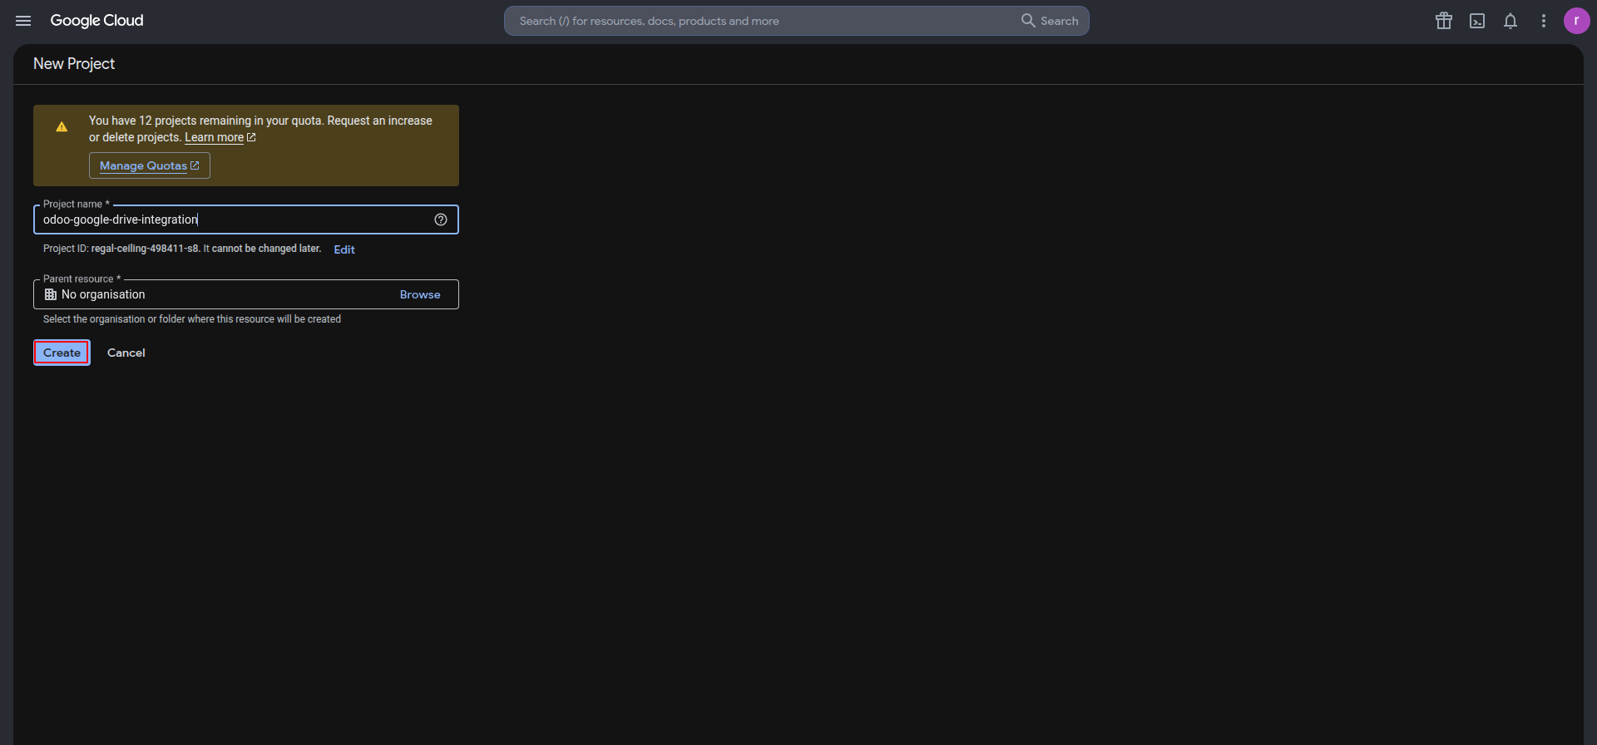Edit the Project ID
Screen dimensions: 1597x745
[x=344, y=249]
